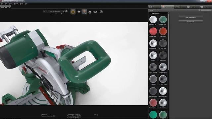Click the New Decal button
The height and width of the screenshot is (119, 212).
pos(191,22)
